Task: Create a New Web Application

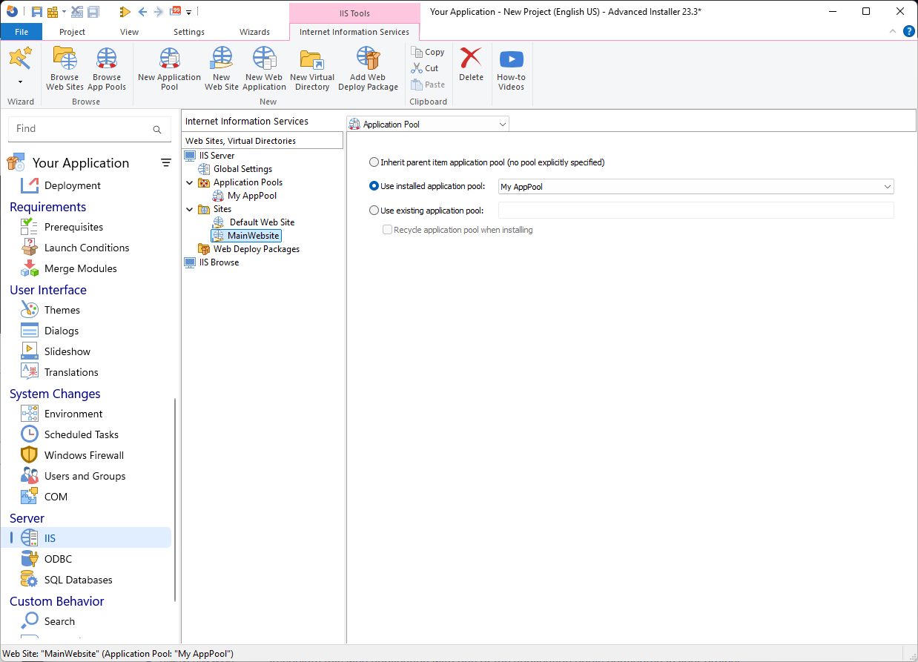Action: pos(264,69)
